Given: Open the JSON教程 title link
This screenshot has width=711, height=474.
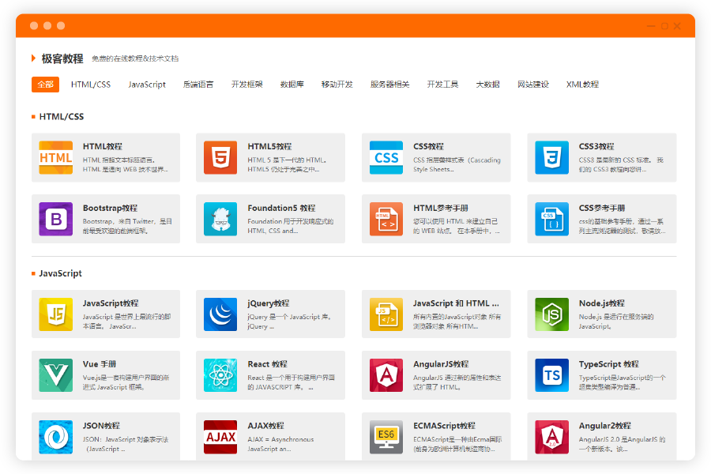Looking at the screenshot, I should (101, 426).
